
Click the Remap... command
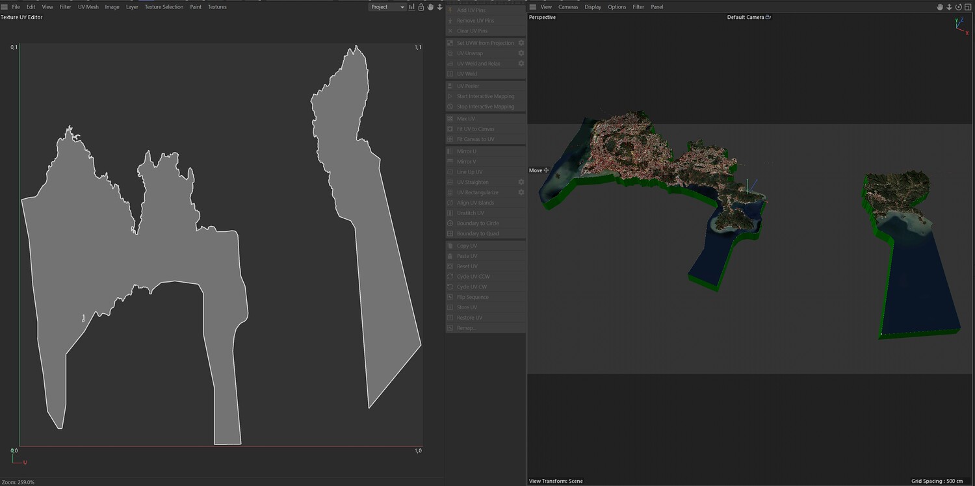point(486,328)
